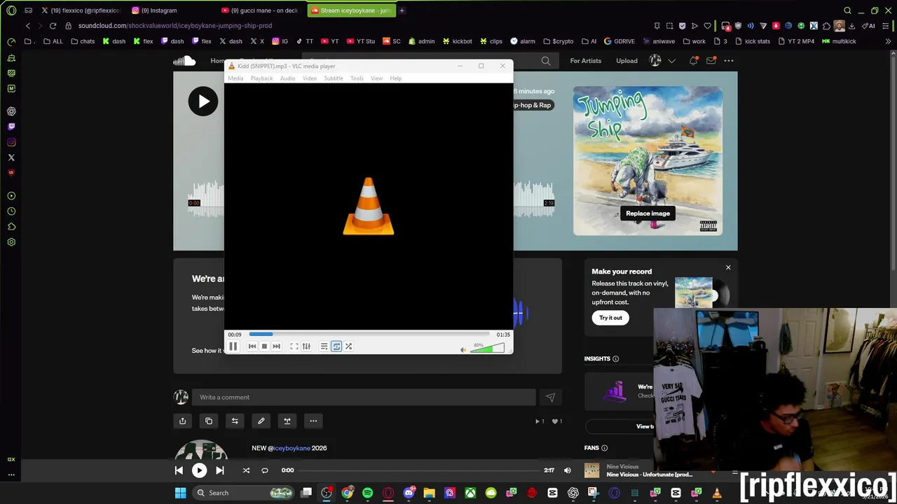
Task: Open the $crypto bookmarks folder
Action: (x=559, y=41)
